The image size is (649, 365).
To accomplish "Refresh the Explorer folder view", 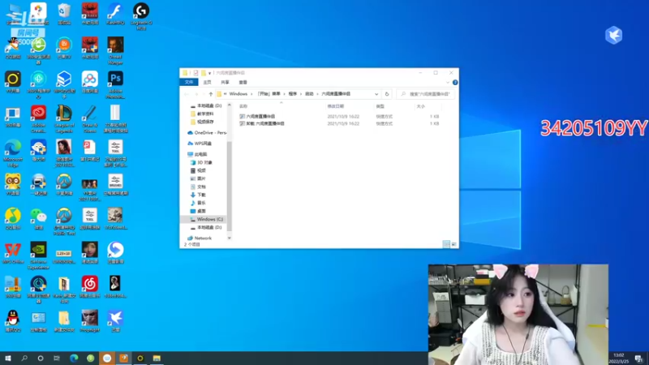I will (387, 94).
